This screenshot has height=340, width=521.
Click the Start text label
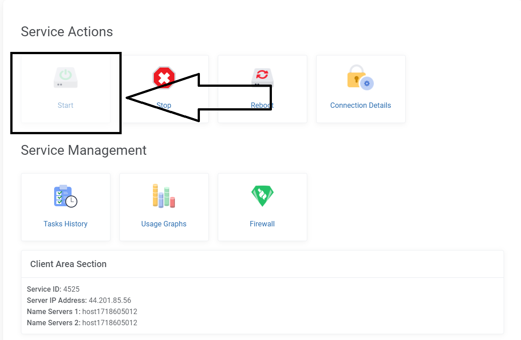(x=65, y=106)
